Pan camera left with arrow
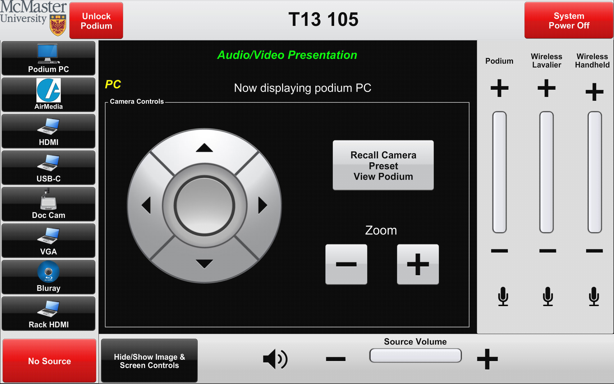This screenshot has height=384, width=614. tap(146, 205)
